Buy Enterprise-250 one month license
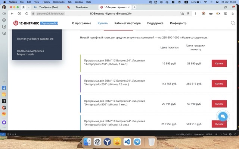The width and height of the screenshot is (239, 149). [219, 63]
